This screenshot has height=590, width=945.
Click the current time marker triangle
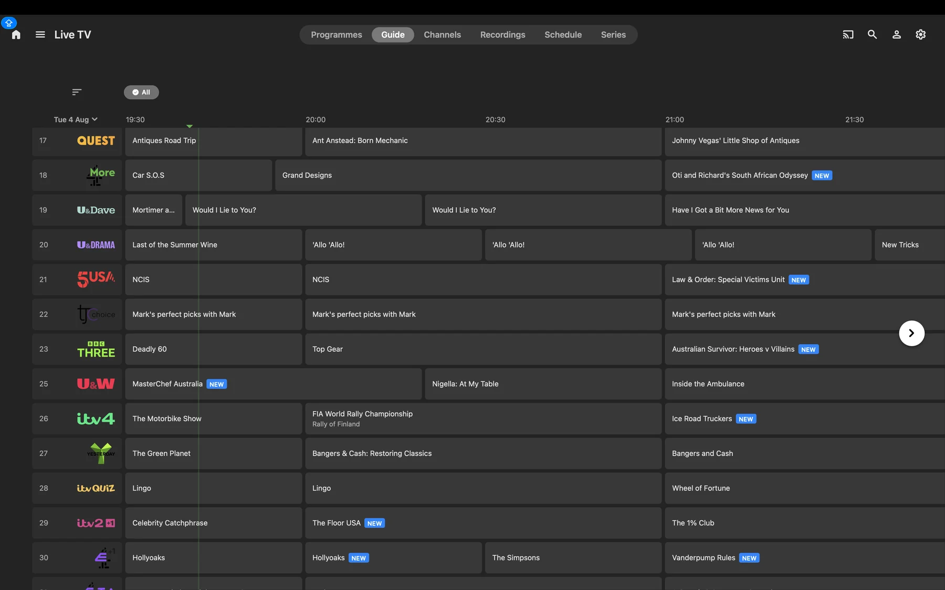tap(190, 126)
